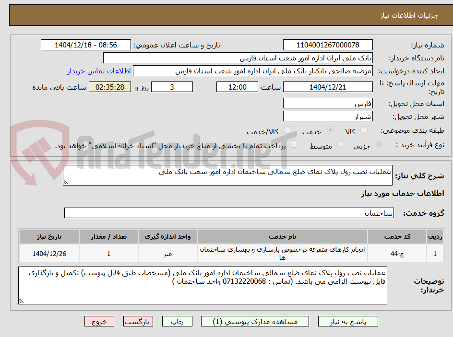Click the گروه خدمت field ساختمان

click(x=229, y=213)
